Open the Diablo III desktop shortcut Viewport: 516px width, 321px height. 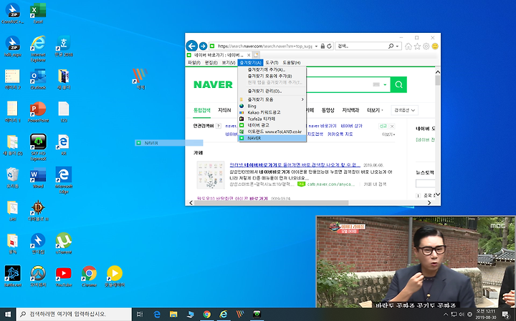pyautogui.click(x=38, y=210)
